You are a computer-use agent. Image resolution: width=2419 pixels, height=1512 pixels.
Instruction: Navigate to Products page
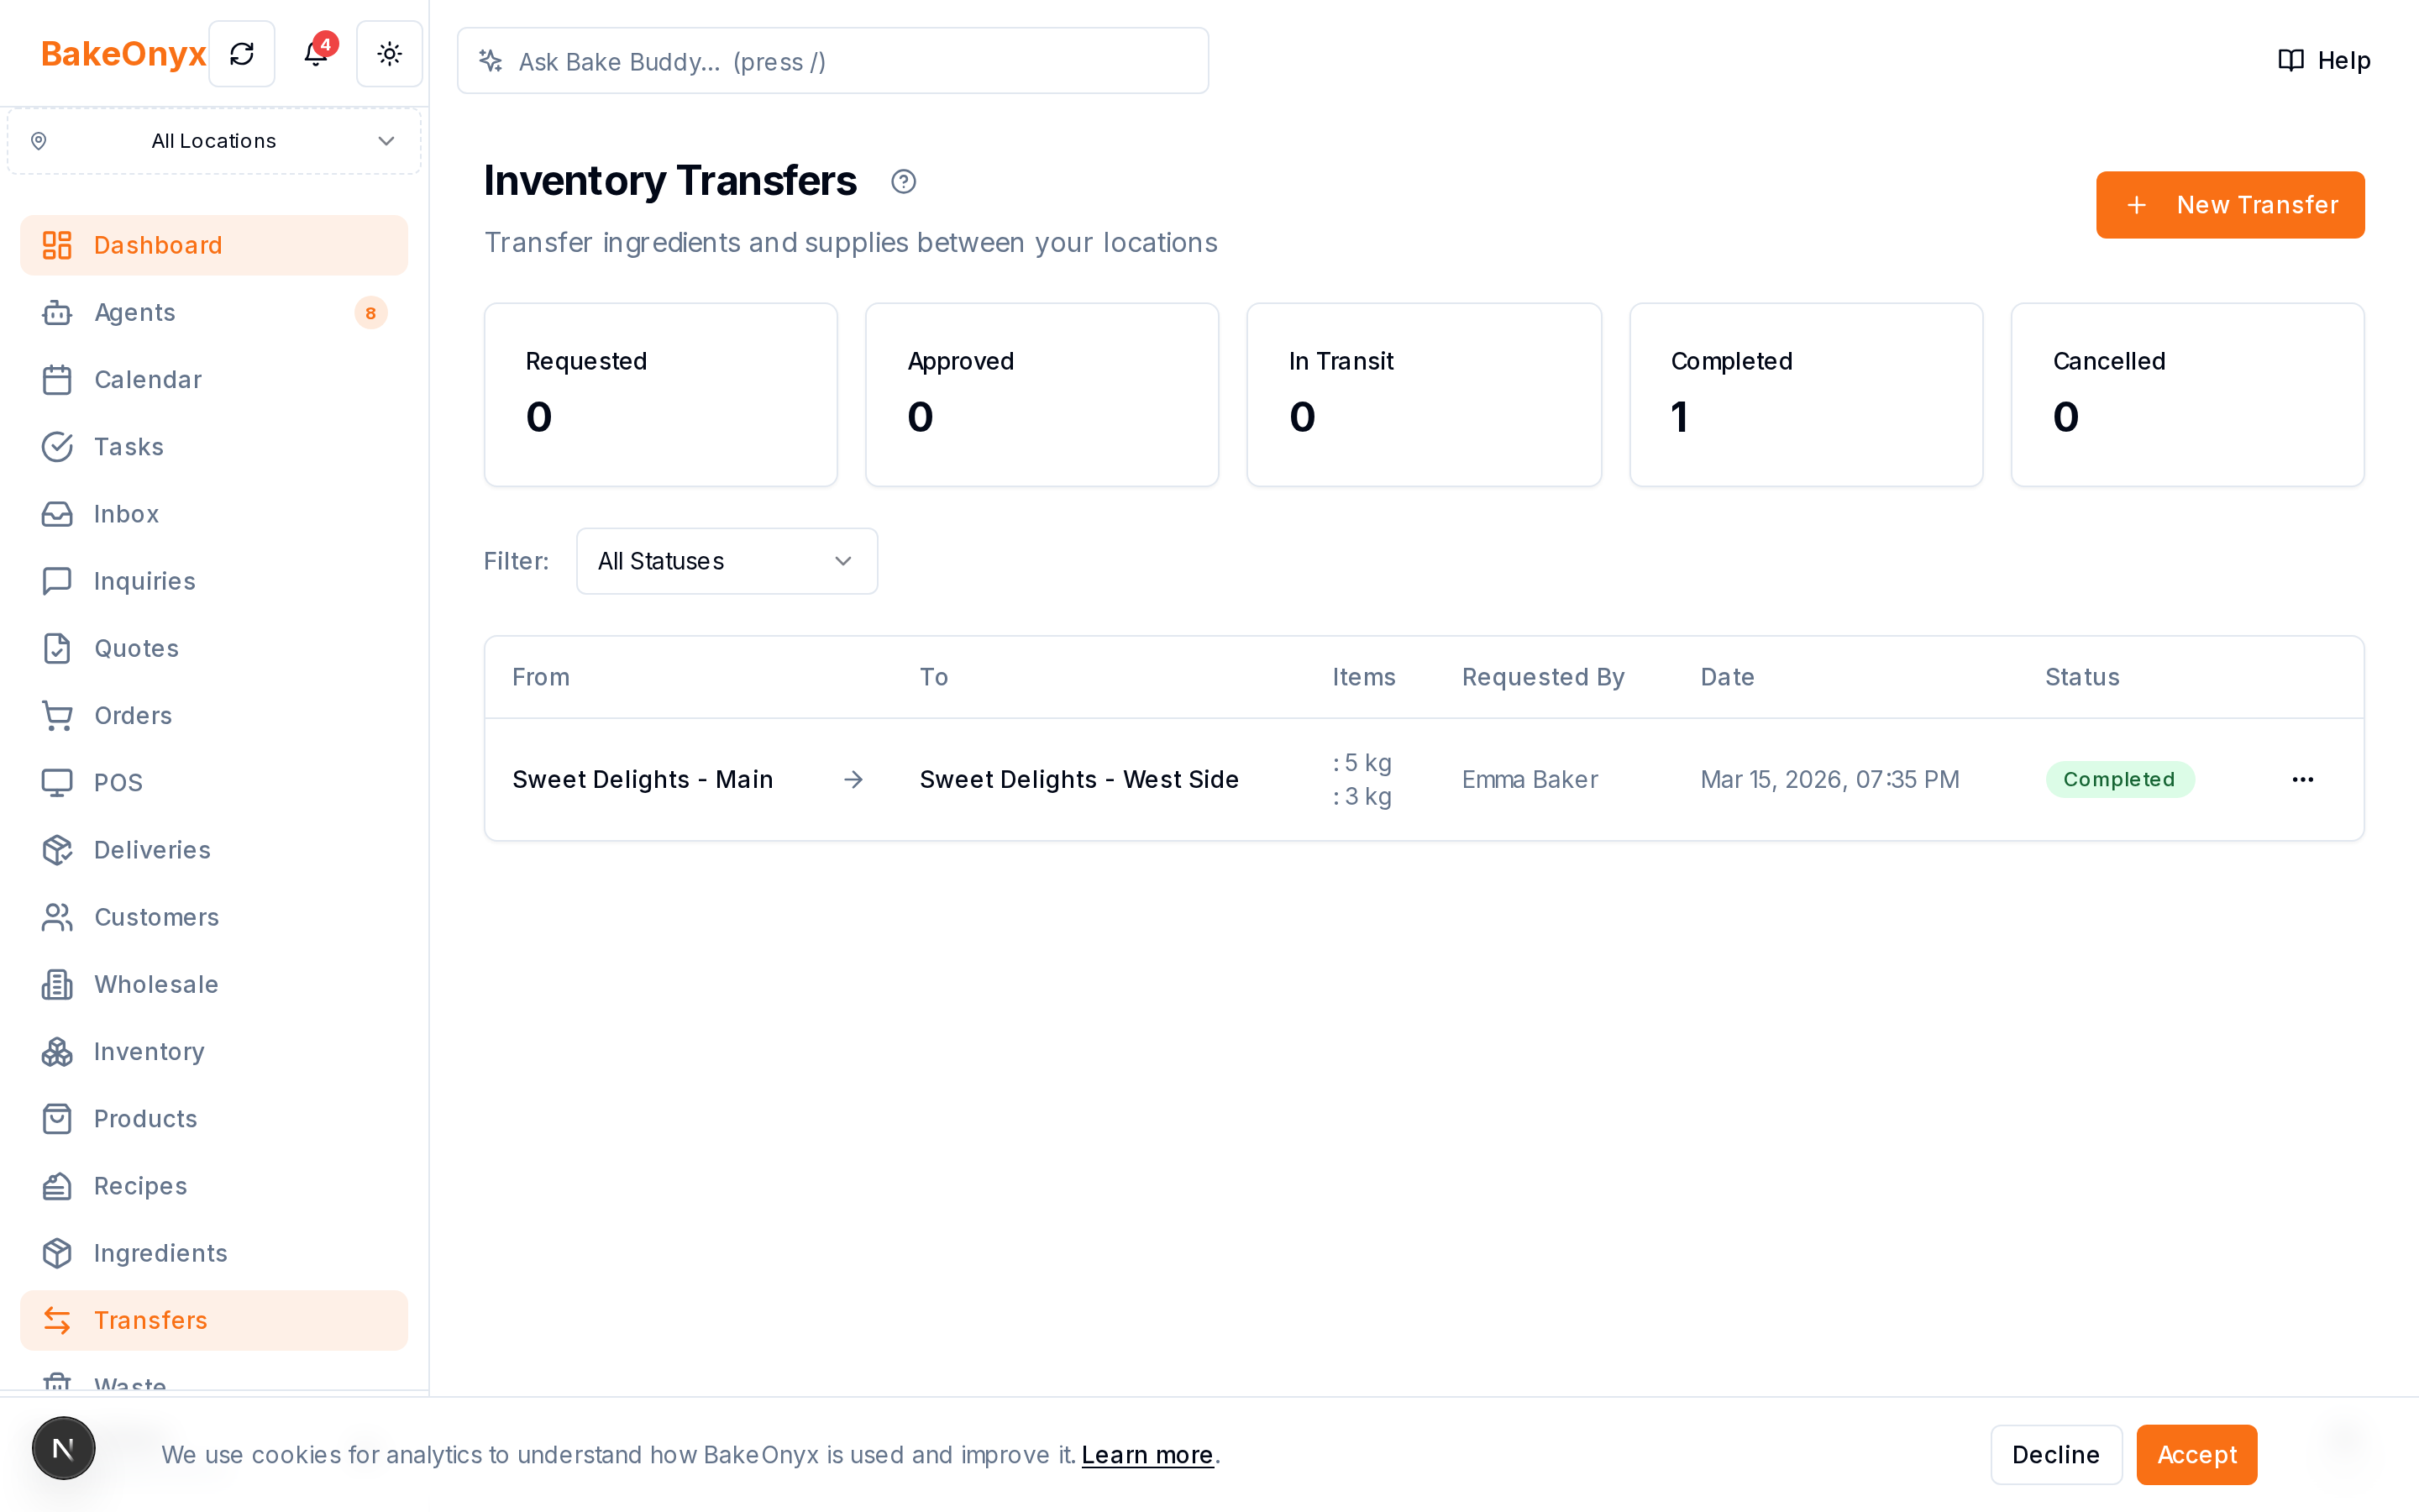[x=214, y=1118]
